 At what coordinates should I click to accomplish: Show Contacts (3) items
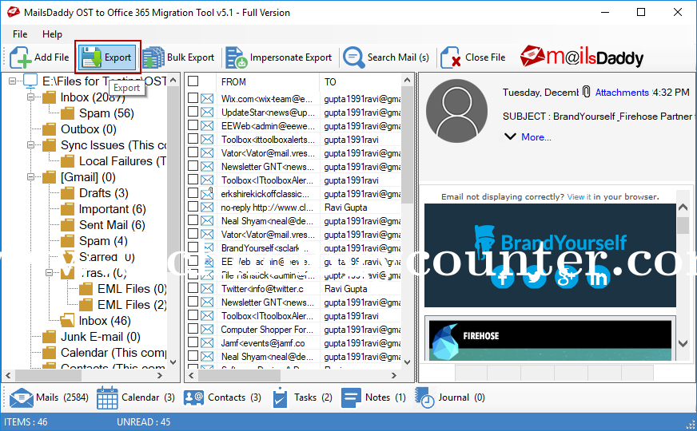pyautogui.click(x=222, y=397)
